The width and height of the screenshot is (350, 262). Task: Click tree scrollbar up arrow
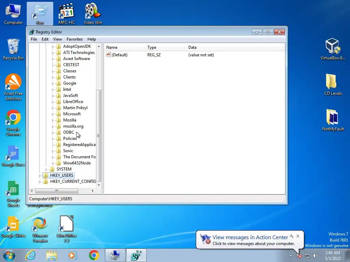[x=99, y=46]
